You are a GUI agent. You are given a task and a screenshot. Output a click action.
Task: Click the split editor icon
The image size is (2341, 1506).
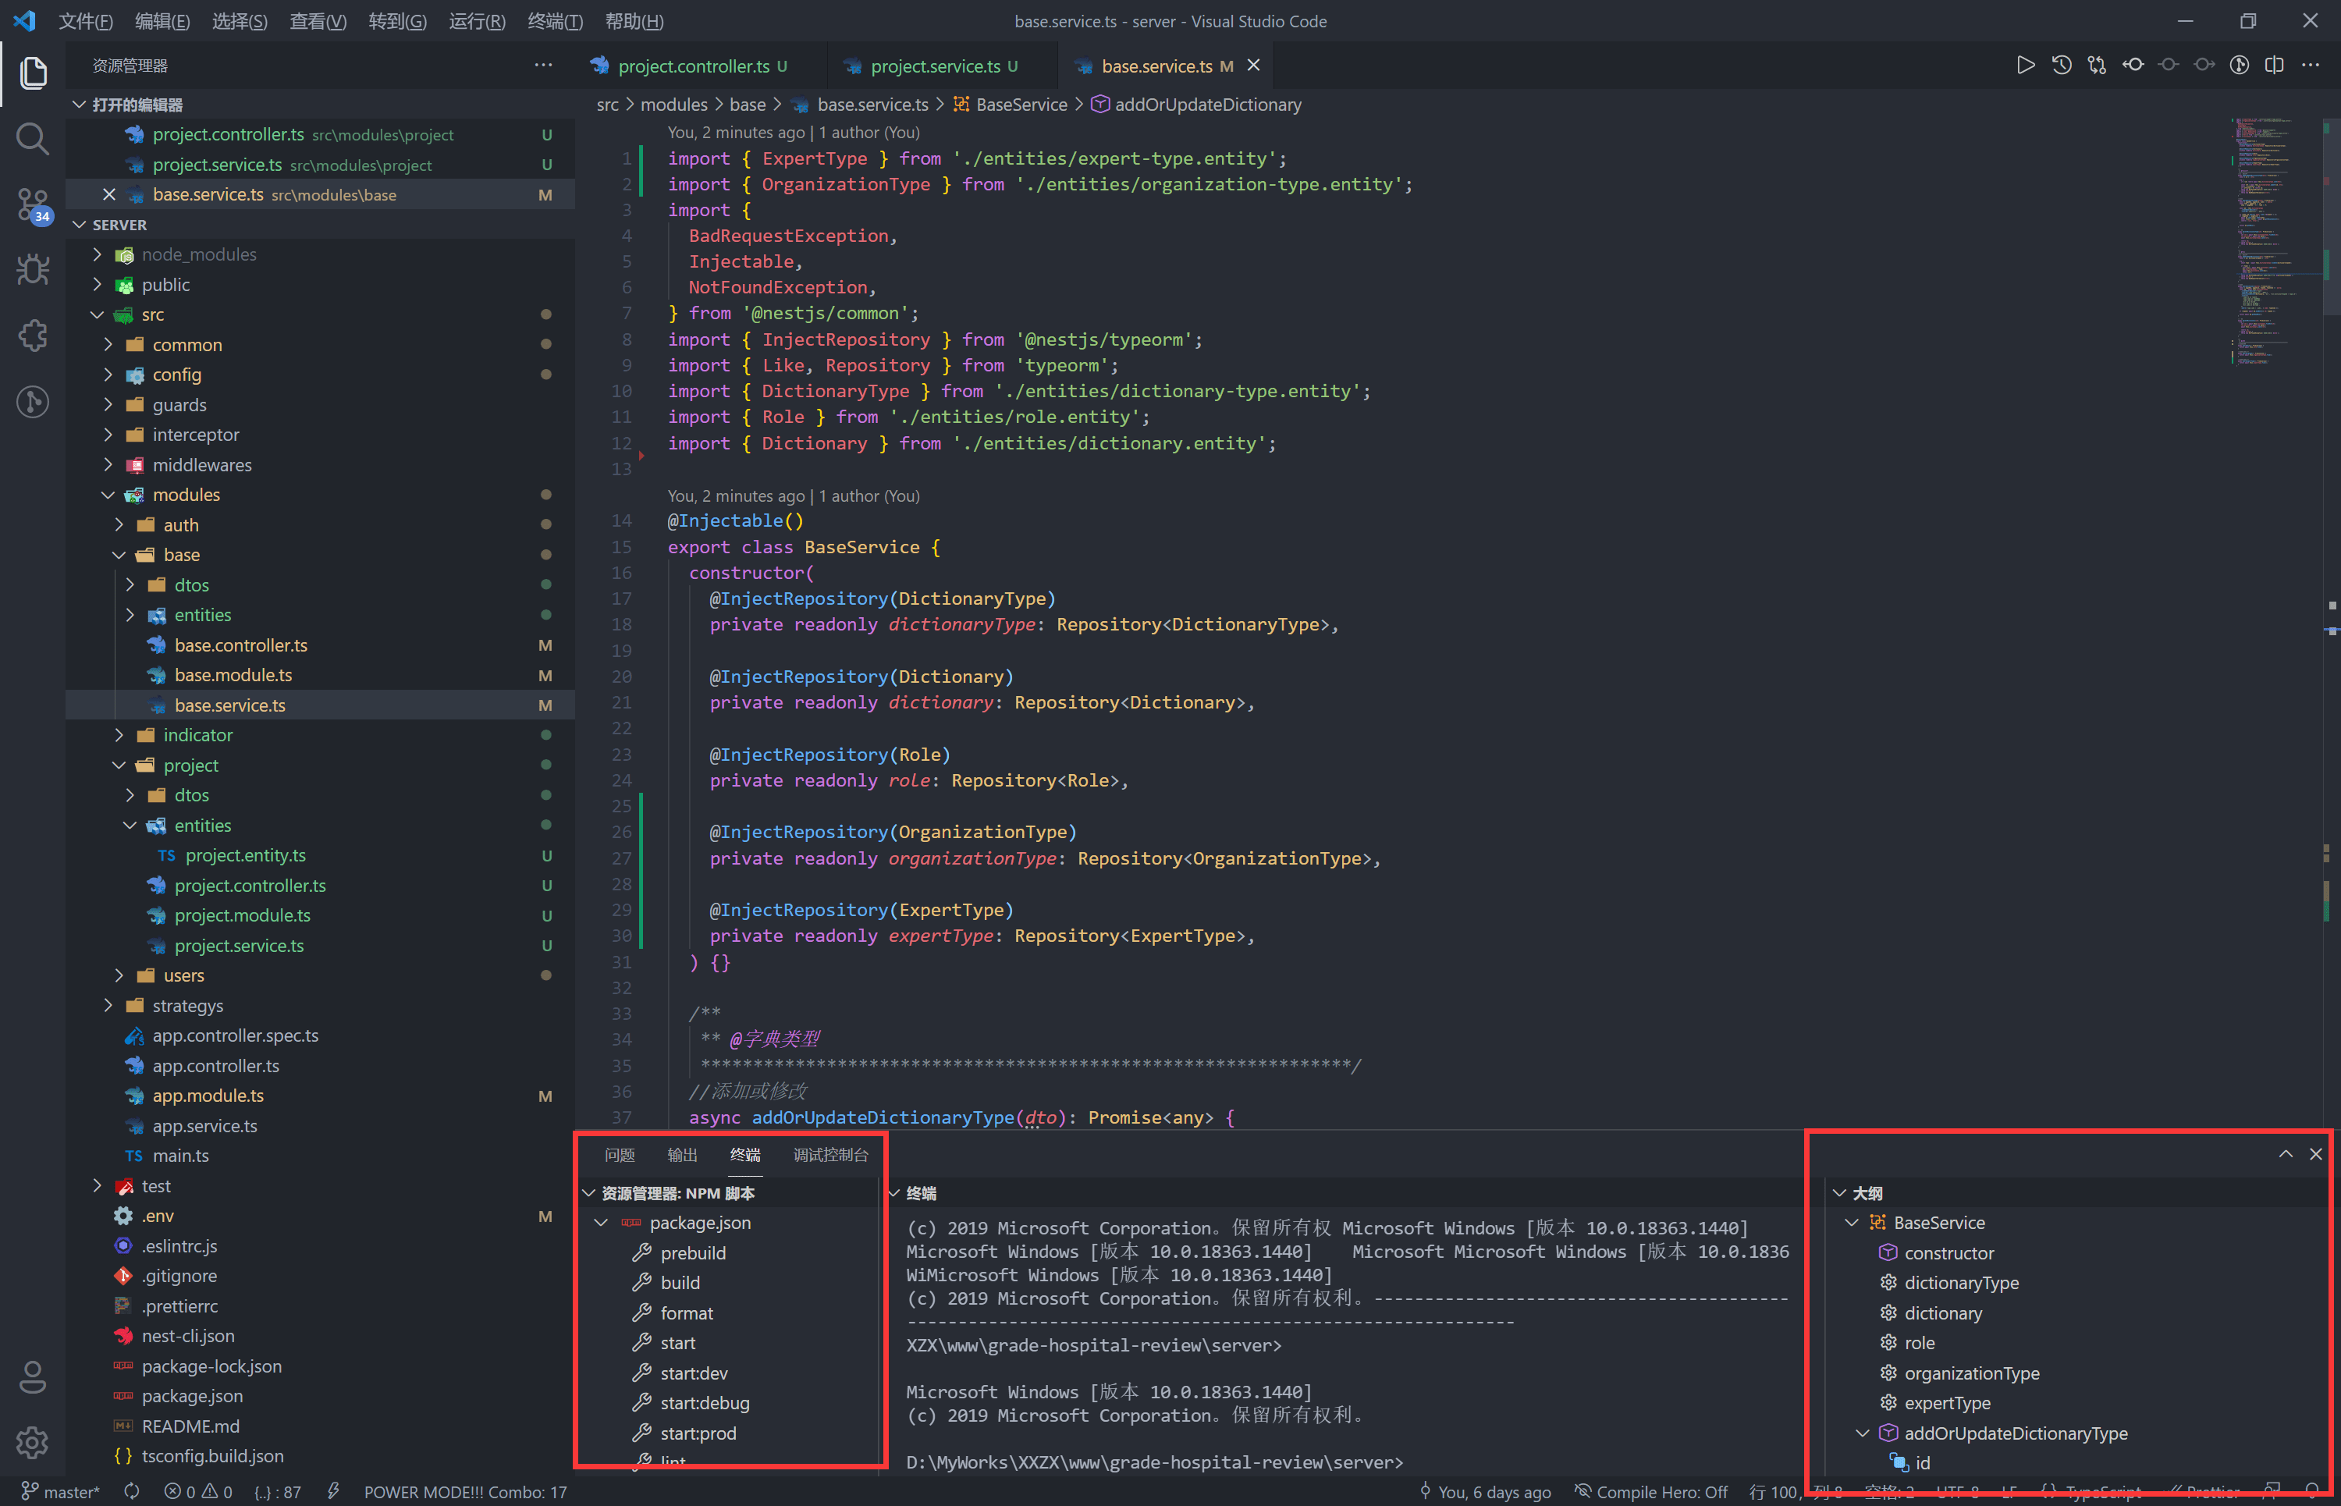click(x=2275, y=66)
